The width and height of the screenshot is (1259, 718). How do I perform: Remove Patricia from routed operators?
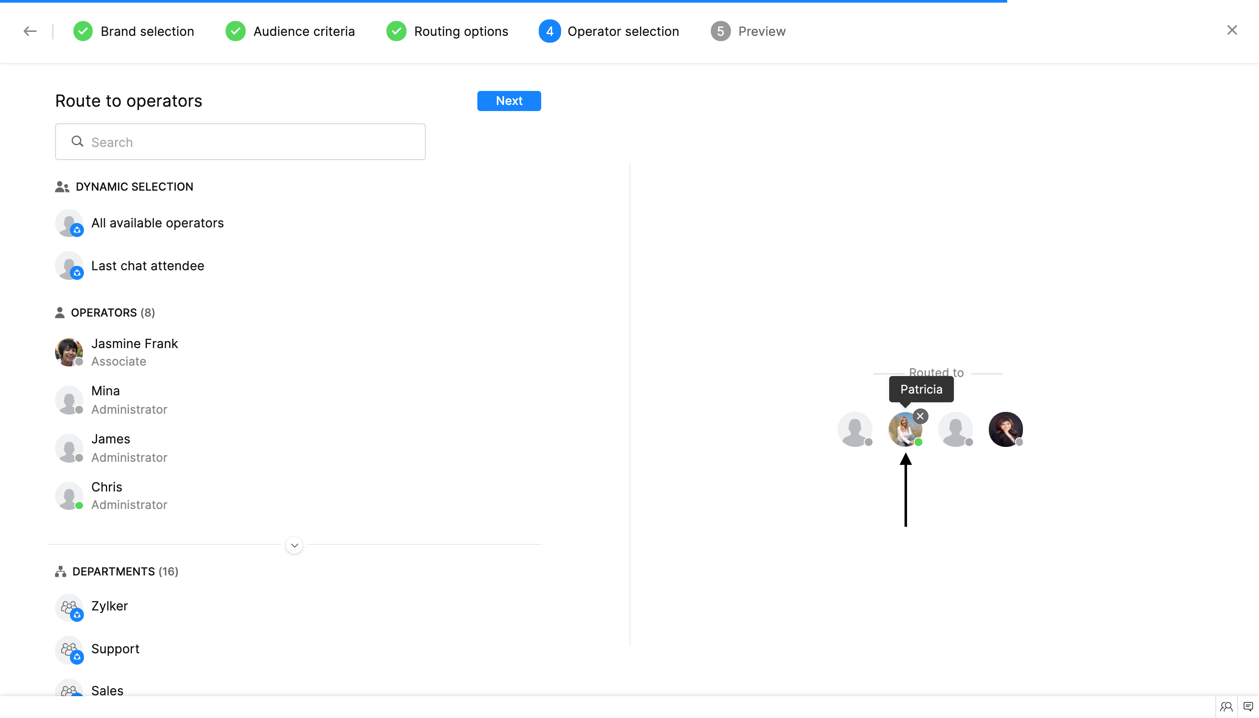click(920, 416)
